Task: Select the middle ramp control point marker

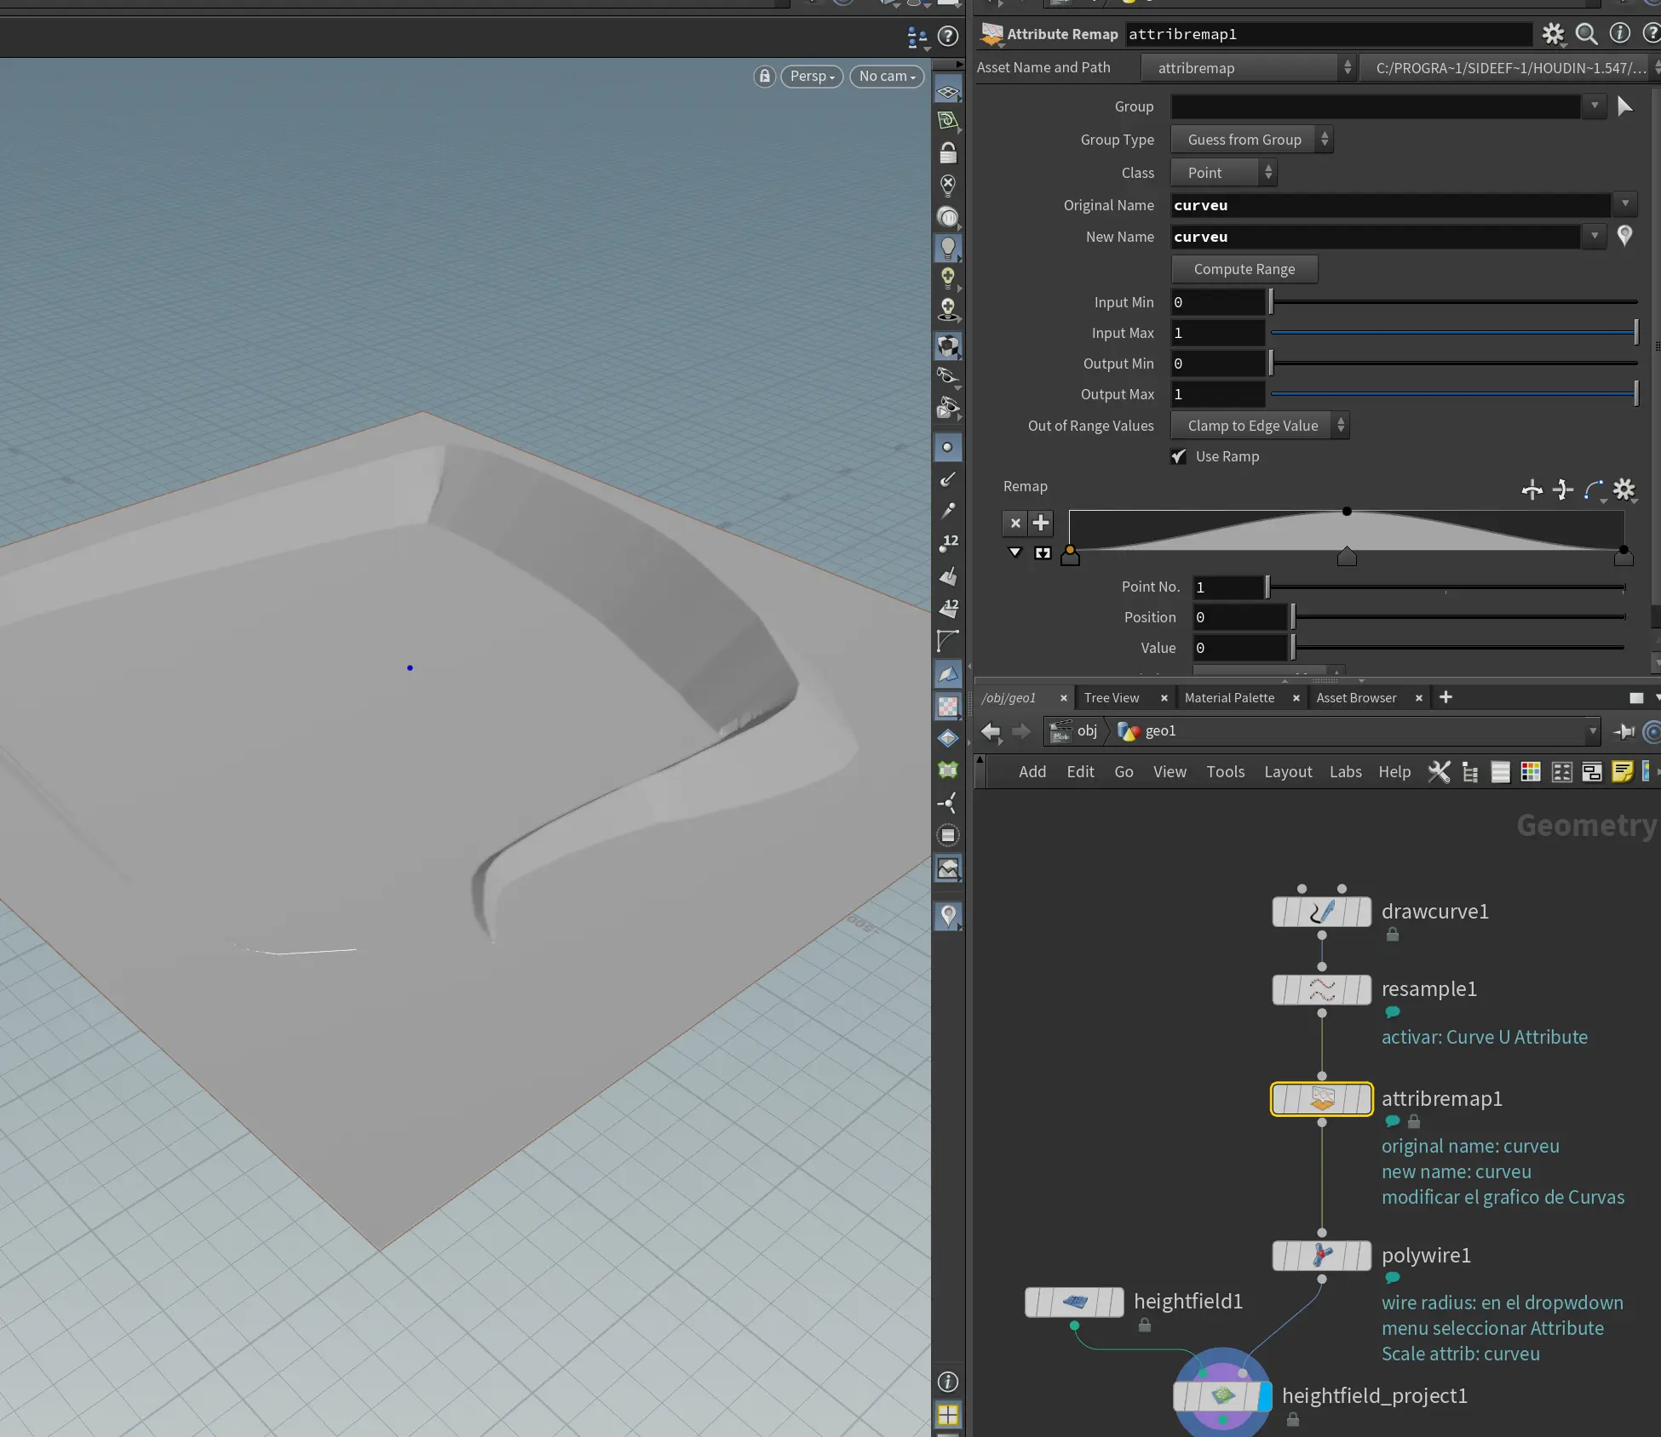Action: [1347, 557]
